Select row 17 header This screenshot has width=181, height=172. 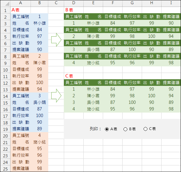click(x=5, y=116)
